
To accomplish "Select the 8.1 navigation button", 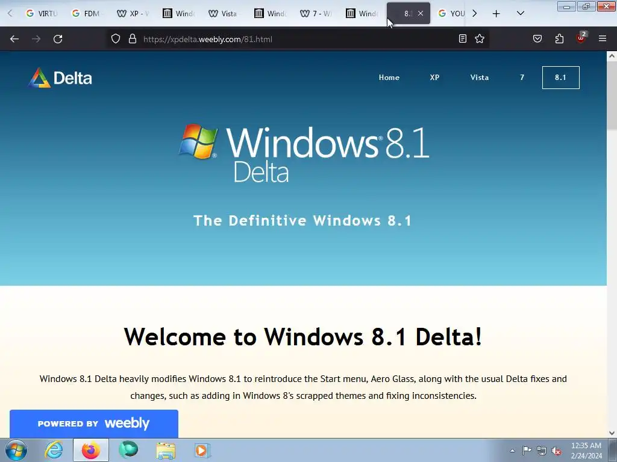I will pos(561,78).
